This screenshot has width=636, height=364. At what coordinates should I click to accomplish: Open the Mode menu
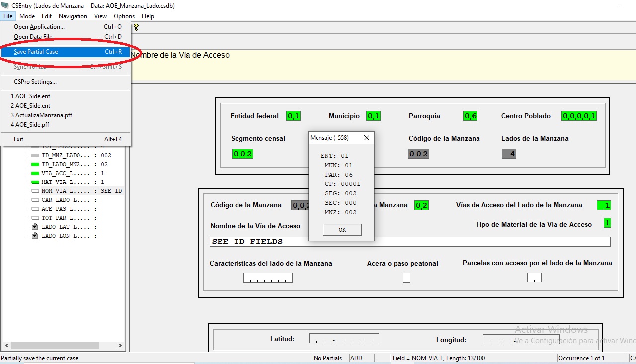point(27,16)
